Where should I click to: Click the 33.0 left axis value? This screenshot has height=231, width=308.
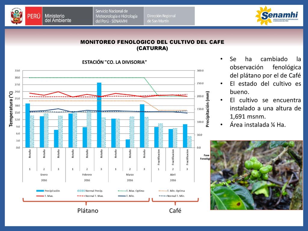[17, 70]
